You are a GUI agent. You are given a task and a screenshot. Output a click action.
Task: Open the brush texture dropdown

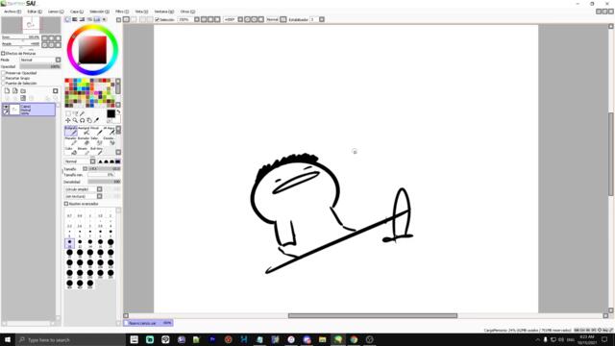[x=100, y=196]
